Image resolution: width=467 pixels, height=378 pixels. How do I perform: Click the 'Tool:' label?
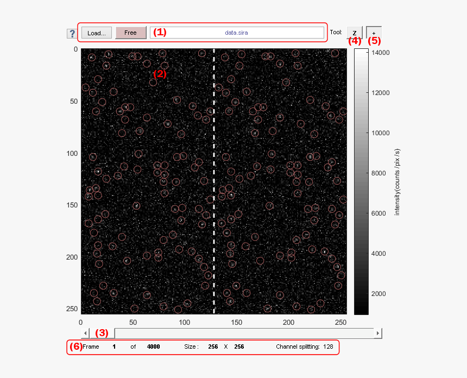(x=336, y=32)
